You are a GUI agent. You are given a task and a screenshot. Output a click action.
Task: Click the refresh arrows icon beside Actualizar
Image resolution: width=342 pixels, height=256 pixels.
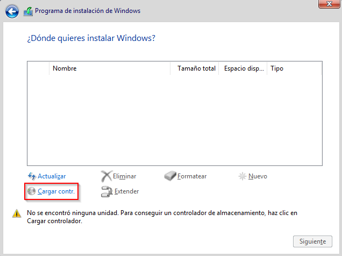pos(31,176)
